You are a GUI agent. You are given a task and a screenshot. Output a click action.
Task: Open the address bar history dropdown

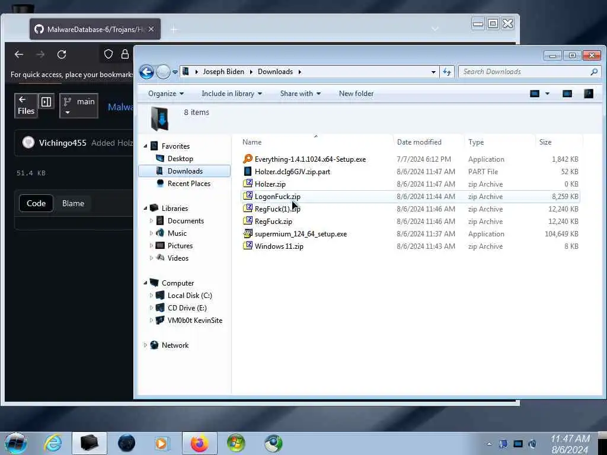(433, 72)
